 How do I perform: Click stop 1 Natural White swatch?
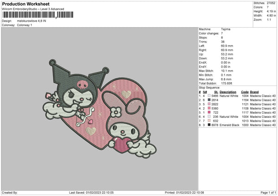point(209,96)
